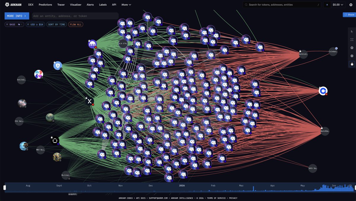Open the Alerts page
The image size is (356, 201).
[x=90, y=5]
